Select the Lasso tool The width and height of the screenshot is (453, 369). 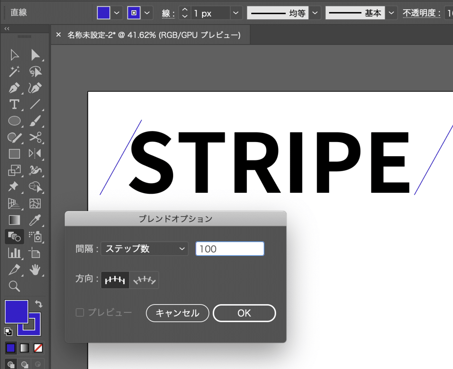click(35, 71)
